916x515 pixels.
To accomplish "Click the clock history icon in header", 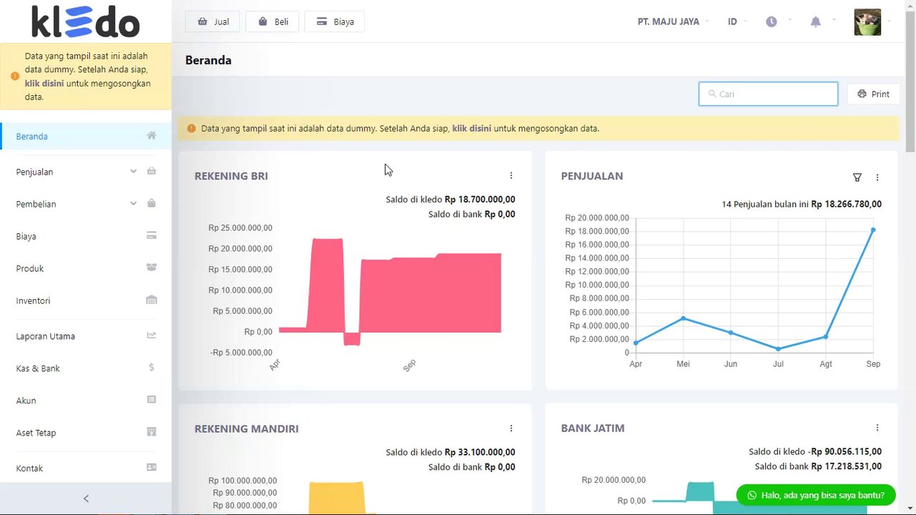I will tap(771, 22).
